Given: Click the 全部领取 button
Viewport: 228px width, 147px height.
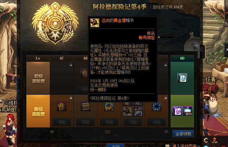Looking at the screenshot, I should coord(183,134).
